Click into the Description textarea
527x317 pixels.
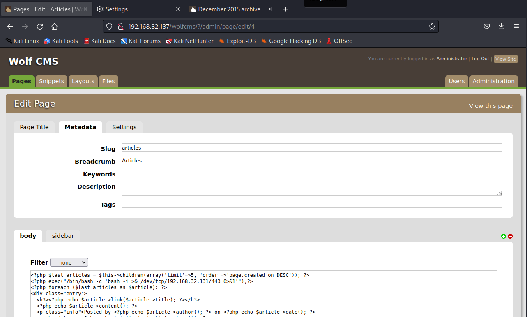pos(312,188)
